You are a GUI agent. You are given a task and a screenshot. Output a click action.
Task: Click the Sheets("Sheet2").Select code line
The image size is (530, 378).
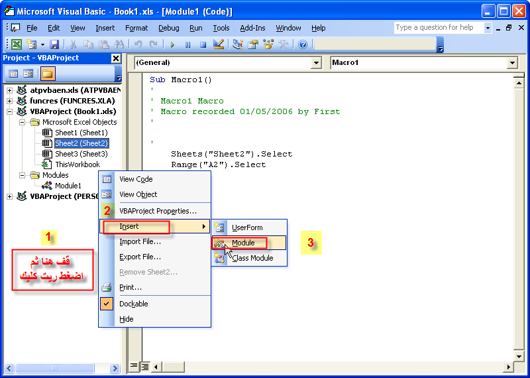pos(231,155)
